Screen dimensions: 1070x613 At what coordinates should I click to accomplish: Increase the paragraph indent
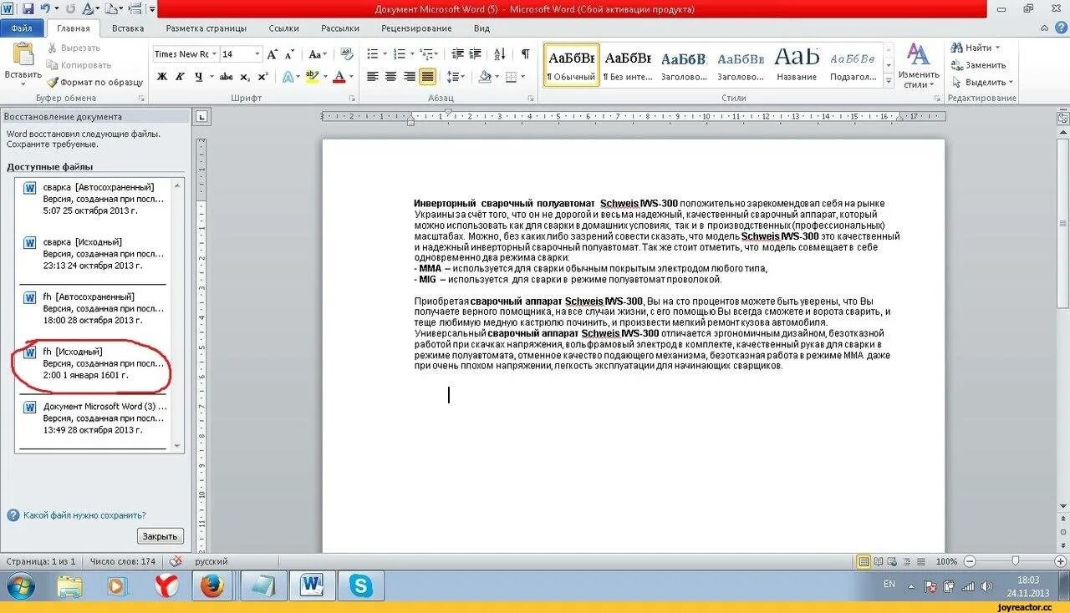475,53
